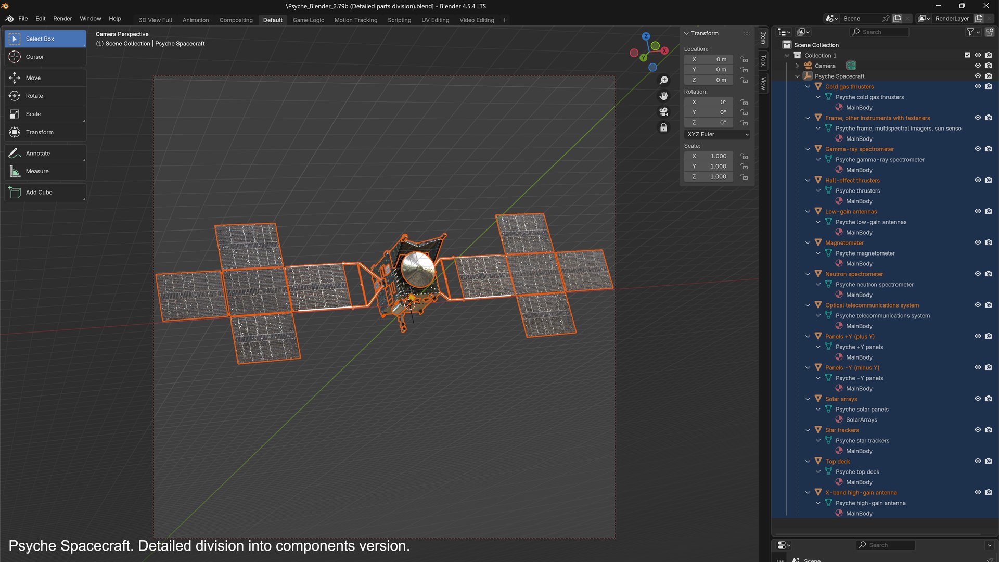Toggle the Collection 1 exclude checkbox
This screenshot has width=999, height=562.
pos(967,55)
